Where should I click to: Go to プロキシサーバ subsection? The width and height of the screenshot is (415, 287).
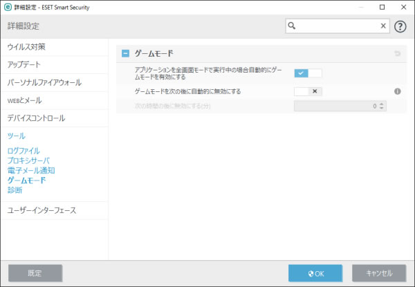[x=28, y=160]
